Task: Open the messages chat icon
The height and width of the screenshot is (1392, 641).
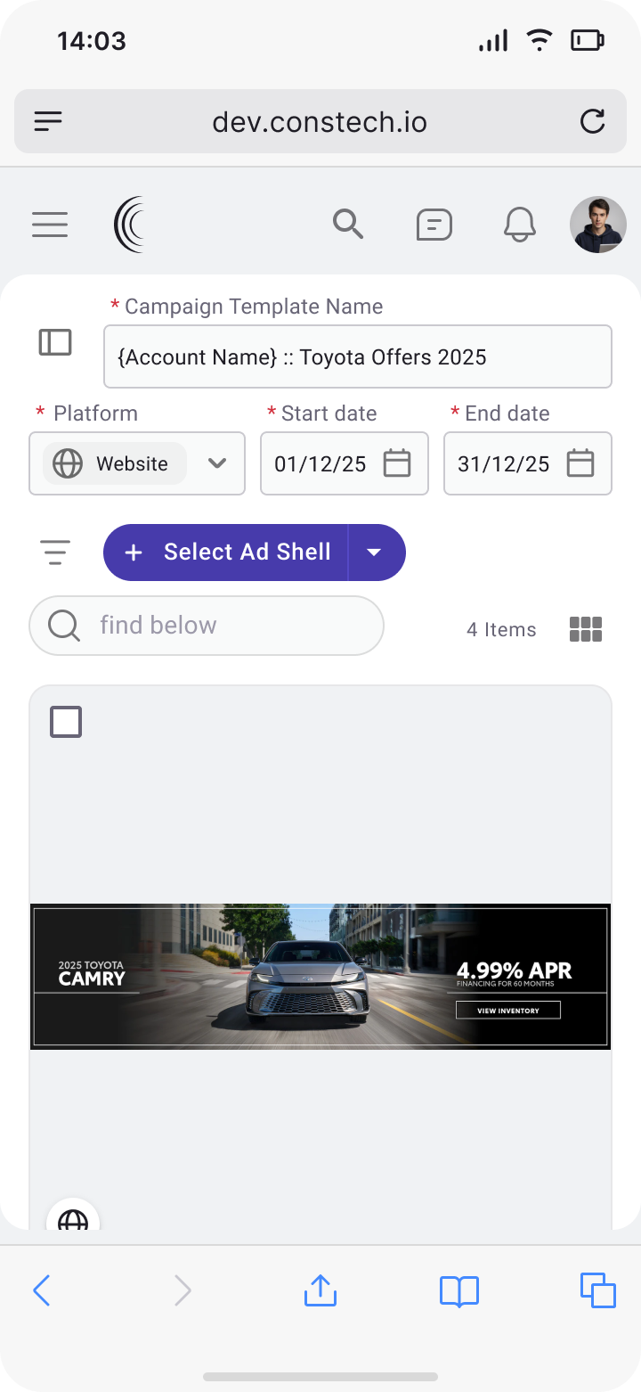Action: (434, 225)
